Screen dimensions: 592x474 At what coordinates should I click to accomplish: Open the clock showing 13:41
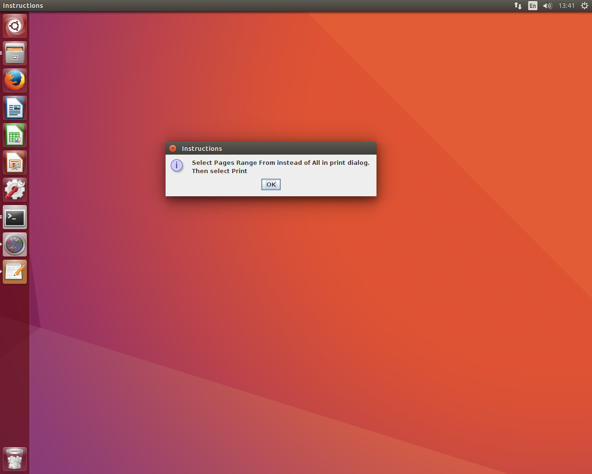click(x=567, y=6)
